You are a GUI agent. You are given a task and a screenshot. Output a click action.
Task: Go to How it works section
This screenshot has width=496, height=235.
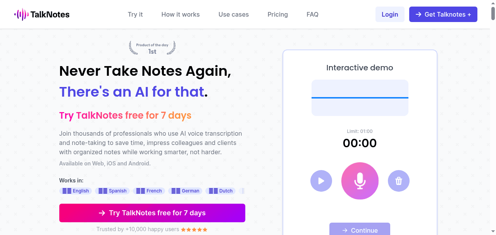[x=181, y=14]
